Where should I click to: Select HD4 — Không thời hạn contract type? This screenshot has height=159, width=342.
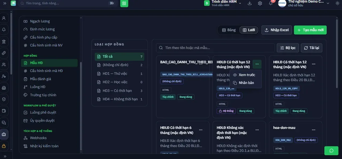[119, 99]
